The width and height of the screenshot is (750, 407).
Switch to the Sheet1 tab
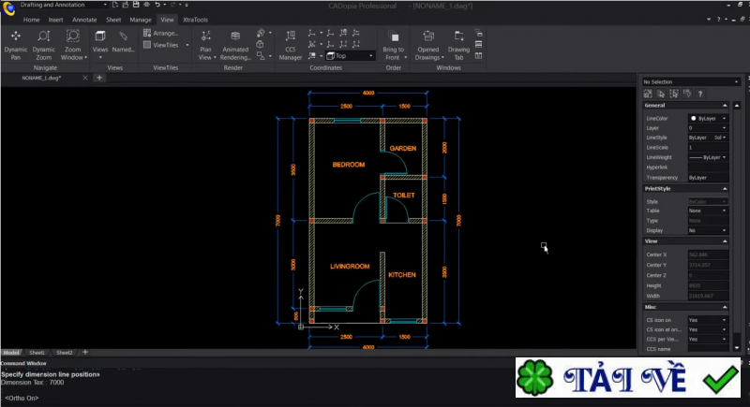37,353
